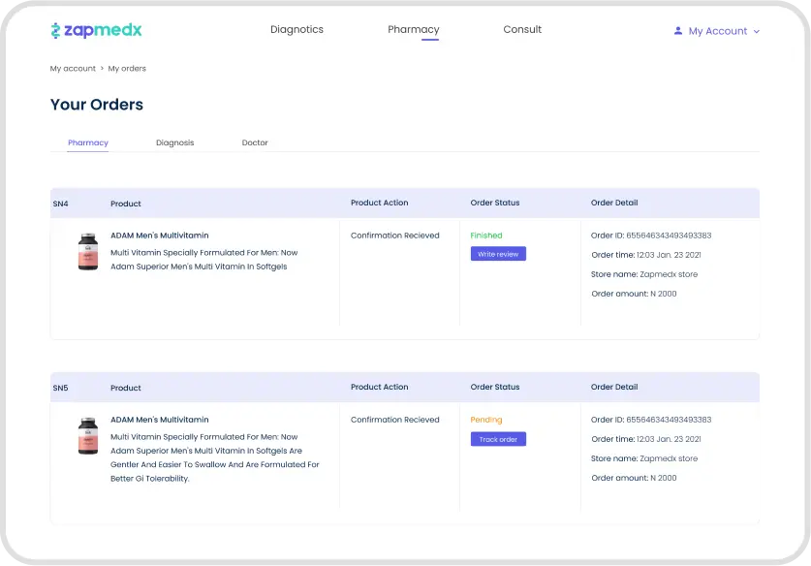This screenshot has height=566, width=811.
Task: Open SN5 multivitamin product thumbnail
Action: point(88,435)
